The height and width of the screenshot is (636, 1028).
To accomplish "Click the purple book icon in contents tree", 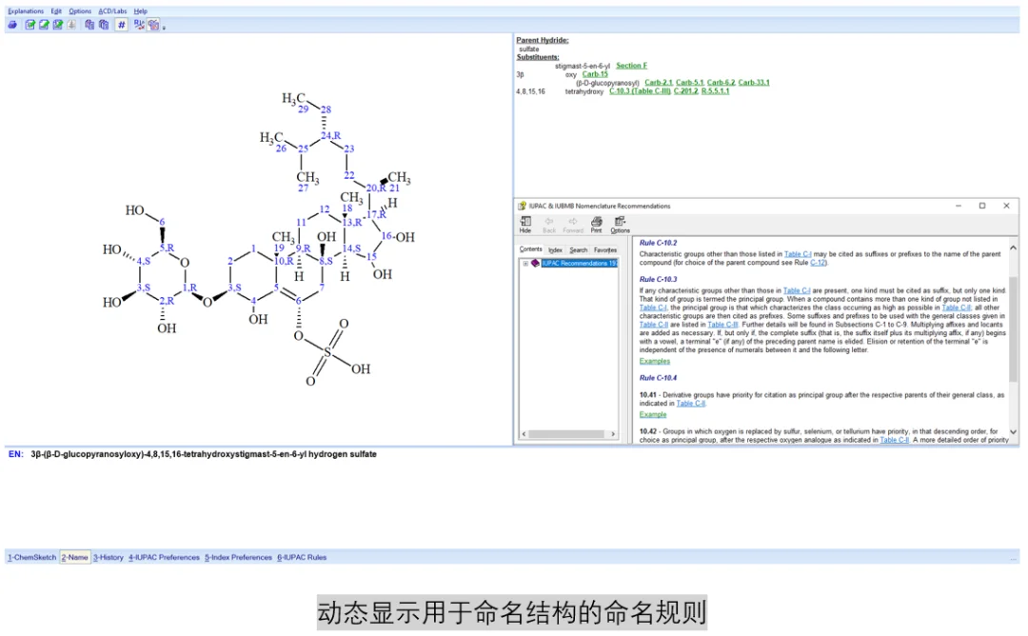I will [x=535, y=264].
